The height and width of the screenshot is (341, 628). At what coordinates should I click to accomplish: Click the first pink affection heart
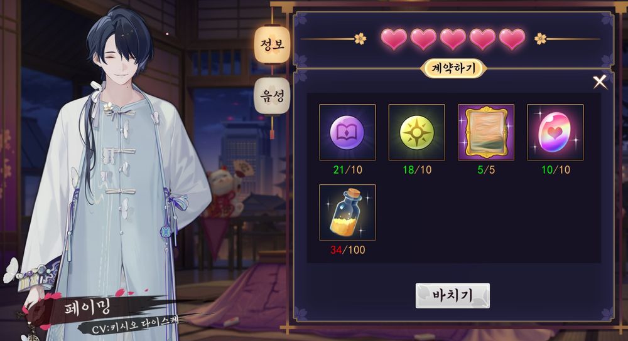394,39
